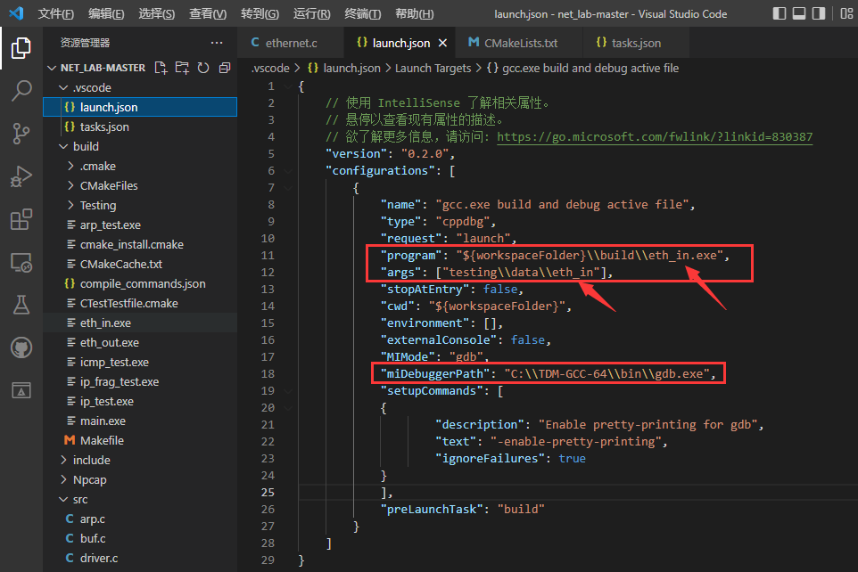This screenshot has width=858, height=572.
Task: Open the 查看(V) menu
Action: pos(208,13)
